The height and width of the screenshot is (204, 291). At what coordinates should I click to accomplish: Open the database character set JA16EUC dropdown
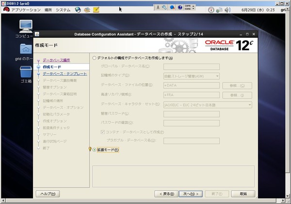coord(208,105)
